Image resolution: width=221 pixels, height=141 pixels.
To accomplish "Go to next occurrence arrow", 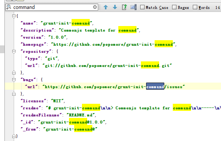I will coord(115,7).
